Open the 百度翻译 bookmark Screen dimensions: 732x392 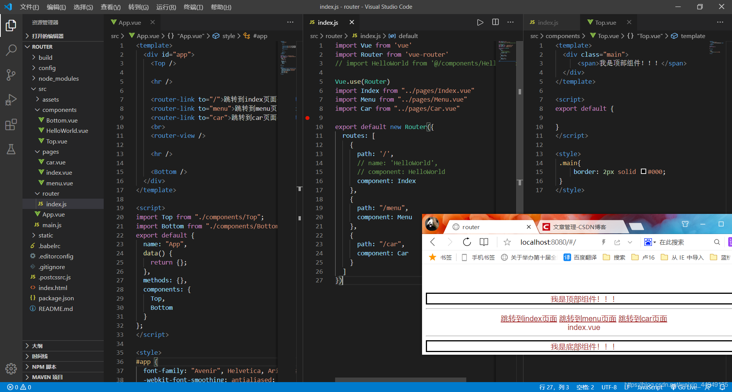(580, 257)
